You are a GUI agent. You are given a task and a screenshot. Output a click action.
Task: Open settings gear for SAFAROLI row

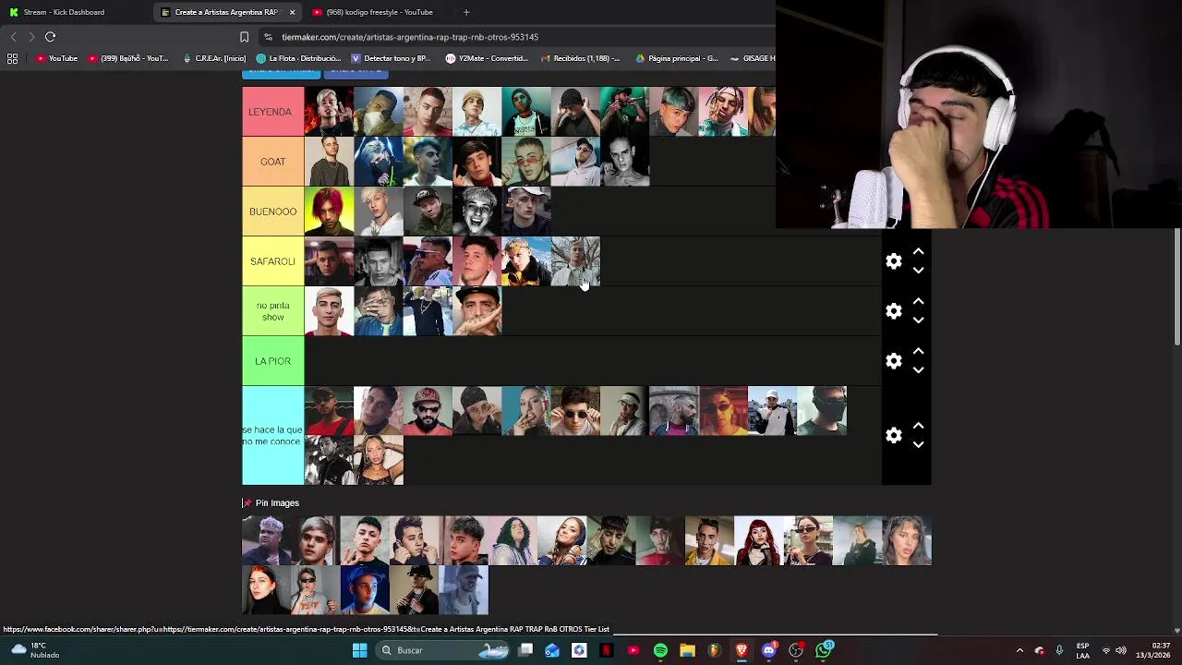click(x=893, y=261)
